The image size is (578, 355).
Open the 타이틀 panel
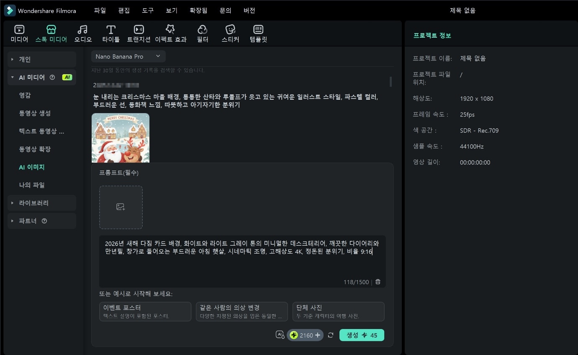click(110, 33)
